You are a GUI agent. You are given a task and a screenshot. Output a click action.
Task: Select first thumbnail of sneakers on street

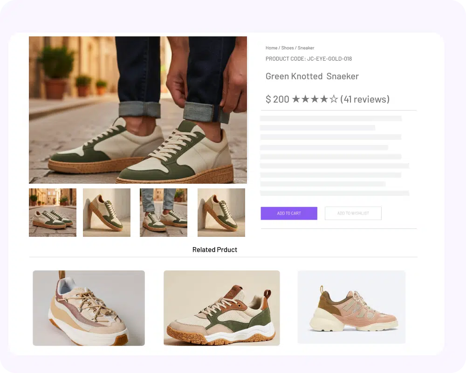coord(53,213)
